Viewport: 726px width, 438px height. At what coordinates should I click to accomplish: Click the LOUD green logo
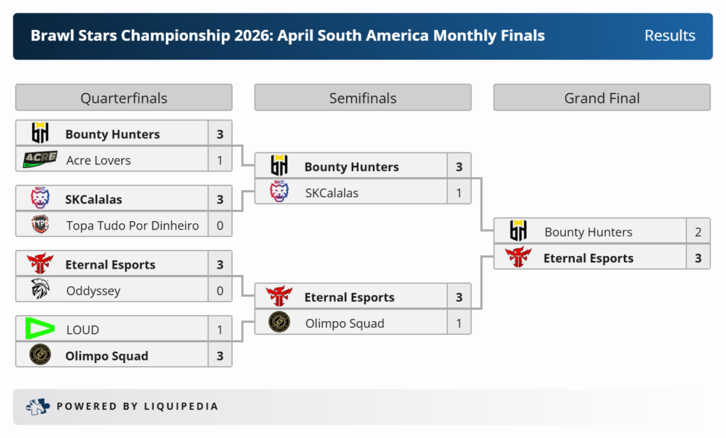tap(40, 330)
